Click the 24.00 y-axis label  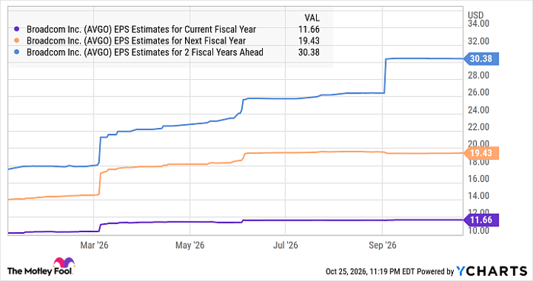pyautogui.click(x=479, y=110)
